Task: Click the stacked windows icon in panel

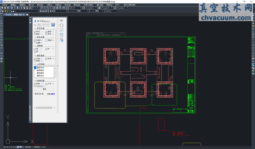Action: click(61, 40)
